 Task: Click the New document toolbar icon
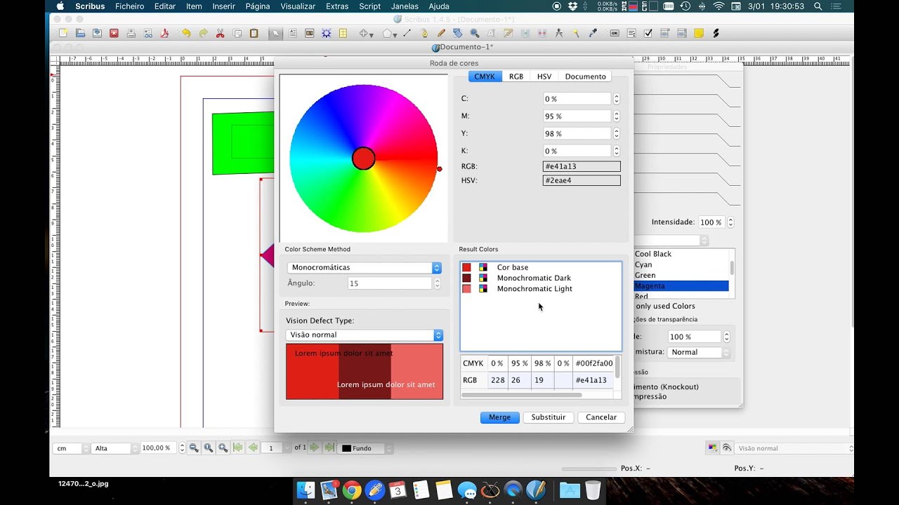tap(63, 33)
